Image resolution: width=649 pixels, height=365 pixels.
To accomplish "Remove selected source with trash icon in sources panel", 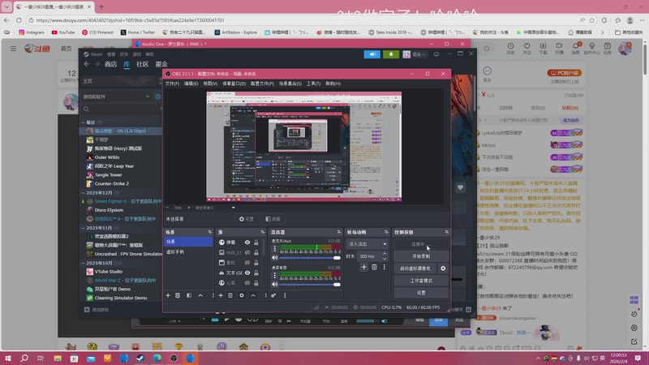I will pos(230,295).
